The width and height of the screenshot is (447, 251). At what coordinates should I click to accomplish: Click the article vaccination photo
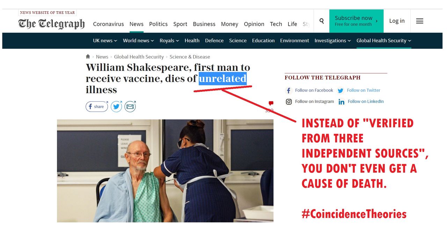(165, 171)
